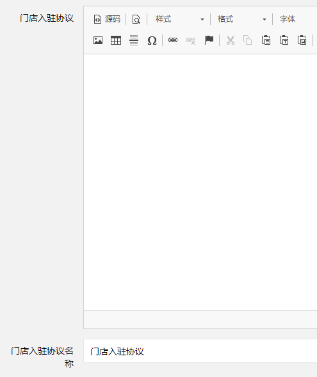This screenshot has height=377, width=317.
Task: Click the copy icon
Action: (x=248, y=40)
